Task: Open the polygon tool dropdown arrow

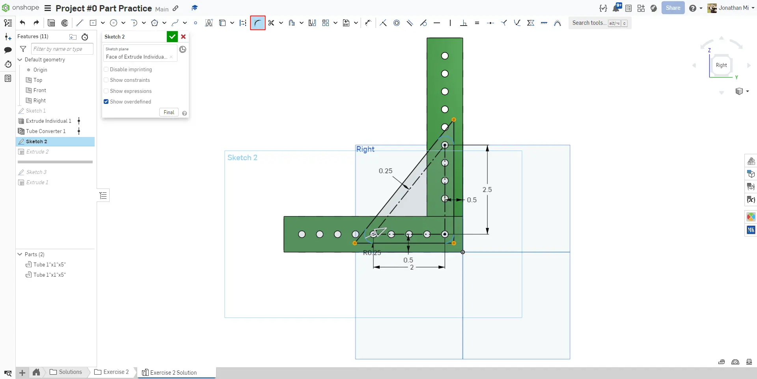Action: click(164, 23)
